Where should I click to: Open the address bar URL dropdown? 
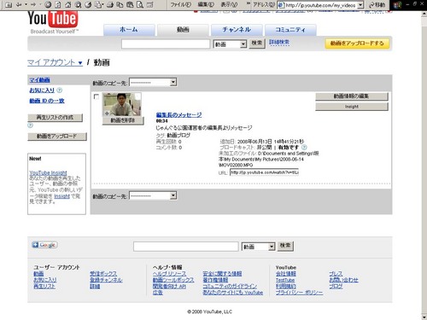pyautogui.click(x=360, y=5)
